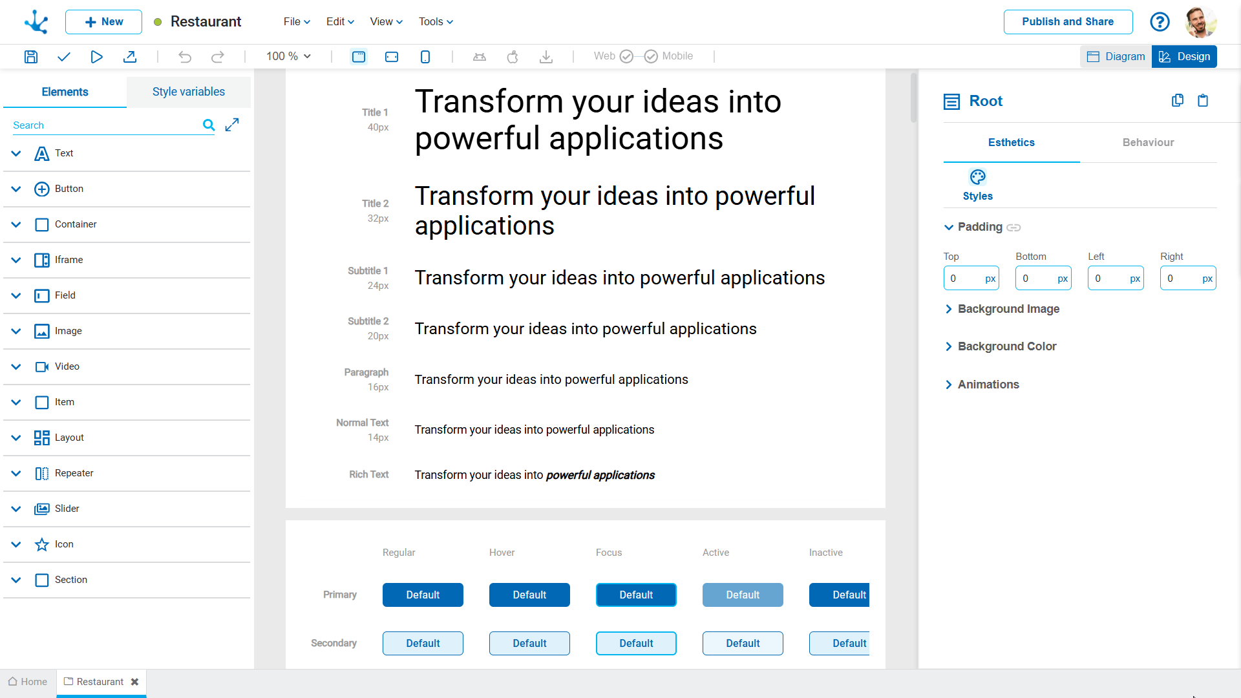Select the mobile phone viewport icon
Viewport: 1241px width, 698px height.
point(425,57)
